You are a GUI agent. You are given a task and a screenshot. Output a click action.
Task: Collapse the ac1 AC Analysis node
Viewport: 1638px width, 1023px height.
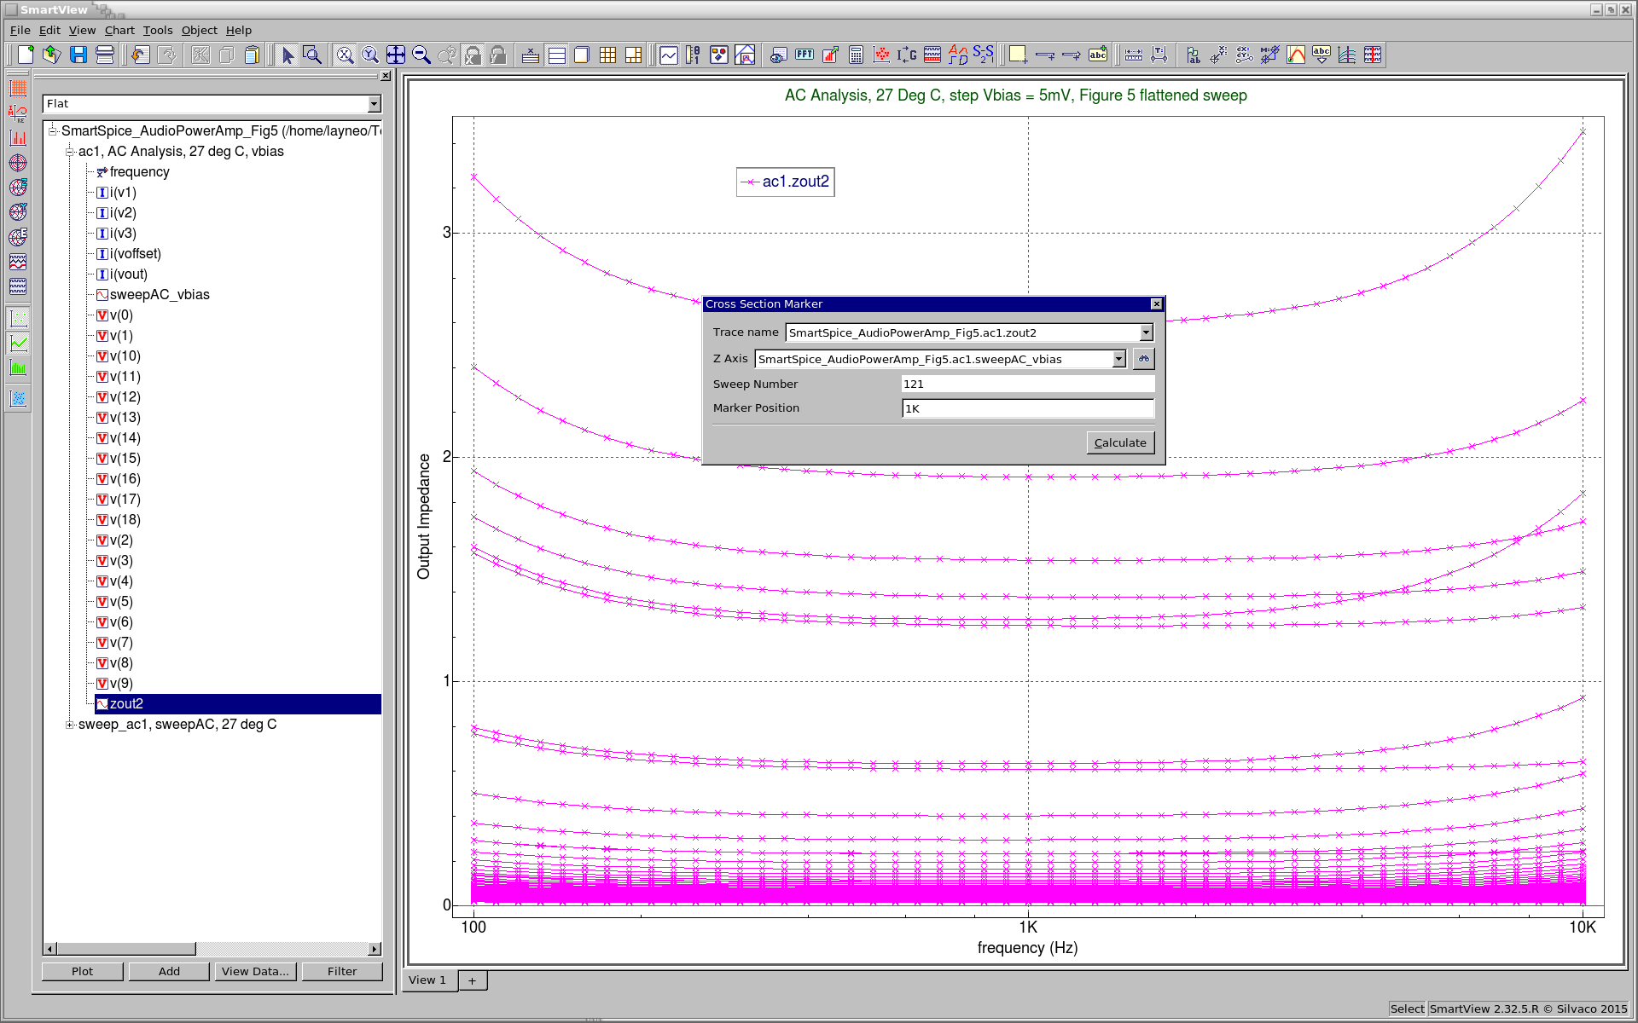pos(70,152)
